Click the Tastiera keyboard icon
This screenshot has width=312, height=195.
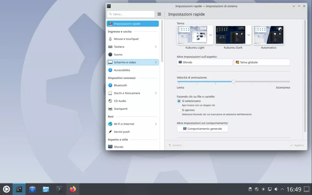(x=110, y=47)
